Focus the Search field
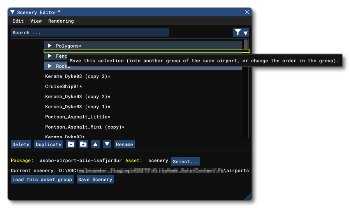 click(90, 33)
